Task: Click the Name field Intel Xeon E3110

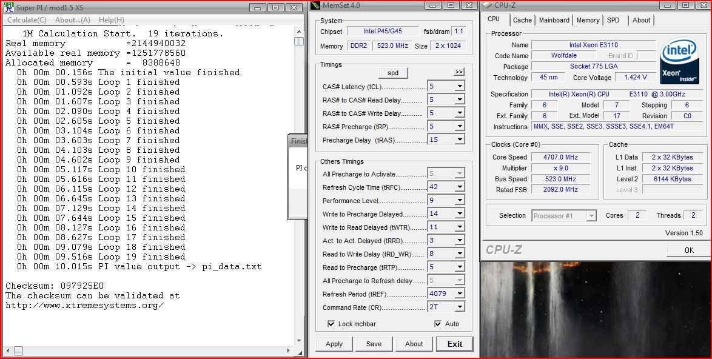Action: pyautogui.click(x=594, y=45)
